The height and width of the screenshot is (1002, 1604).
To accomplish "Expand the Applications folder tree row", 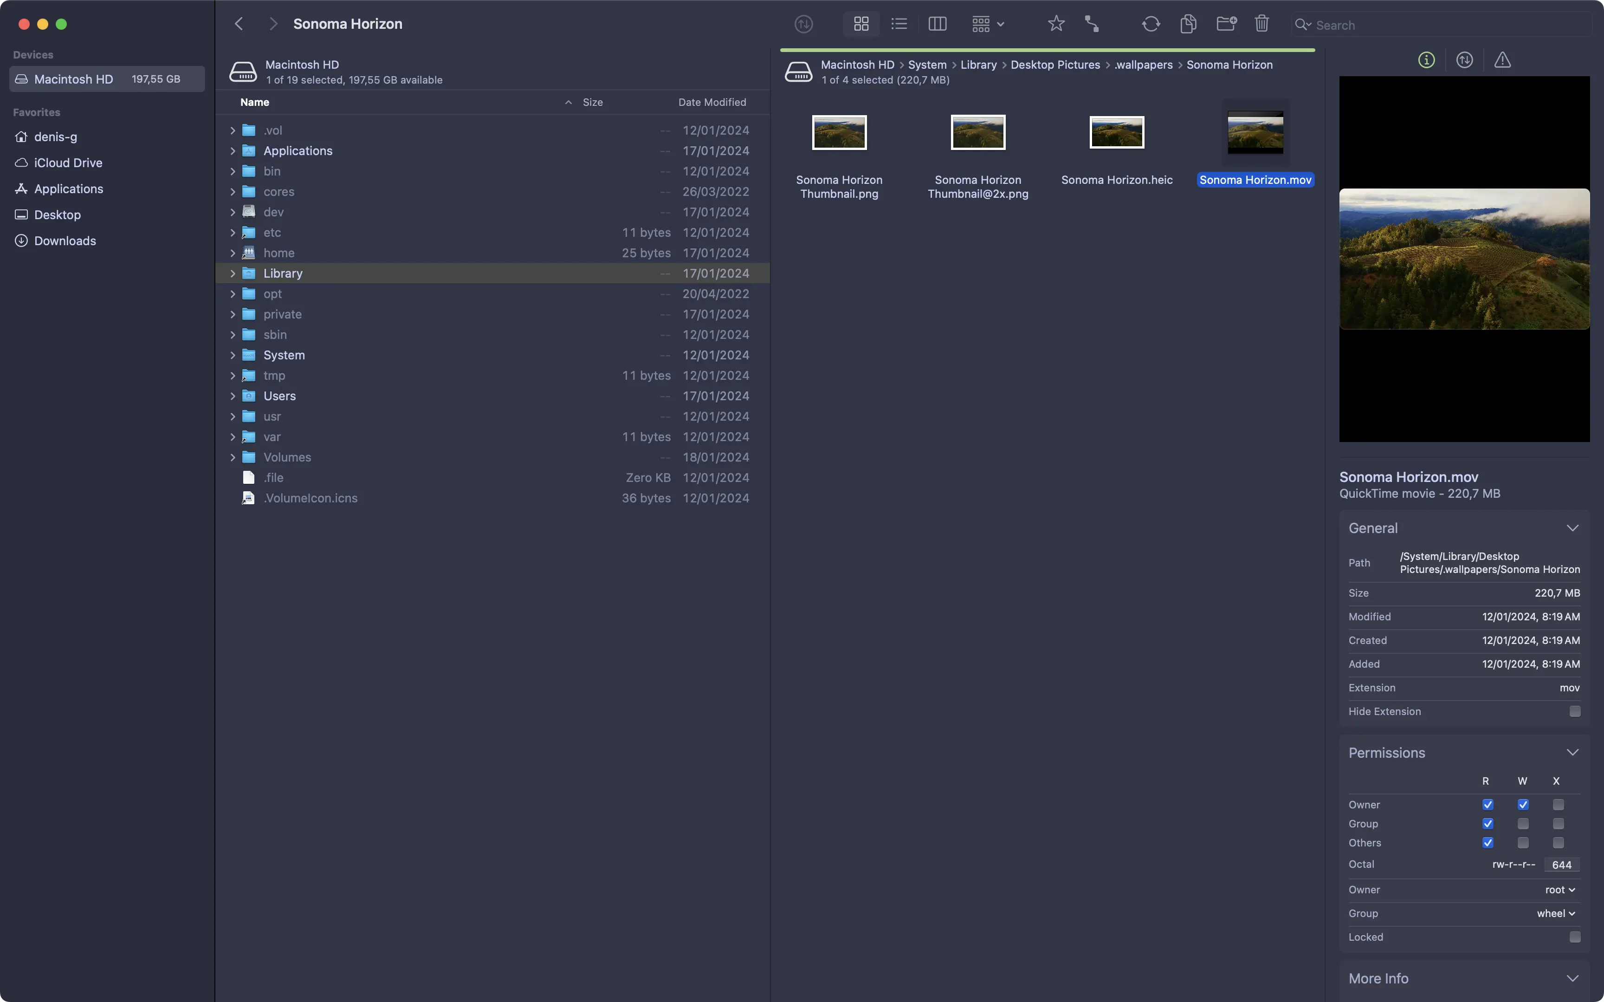I will (233, 151).
